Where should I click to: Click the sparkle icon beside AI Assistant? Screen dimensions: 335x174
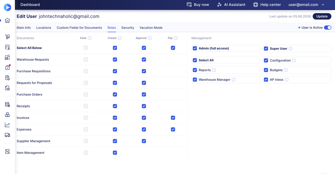(219, 4)
